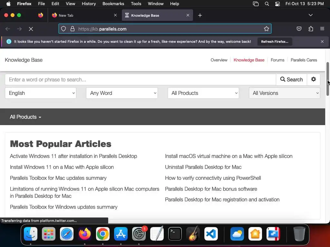The width and height of the screenshot is (330, 247).
Task: Open Stage Manager icon in menu bar
Action: [x=256, y=4]
